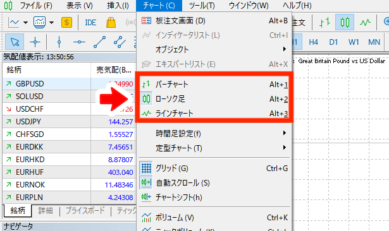389x231 pixels.
Task: Toggle ボリューム (V) display
Action: point(214,218)
